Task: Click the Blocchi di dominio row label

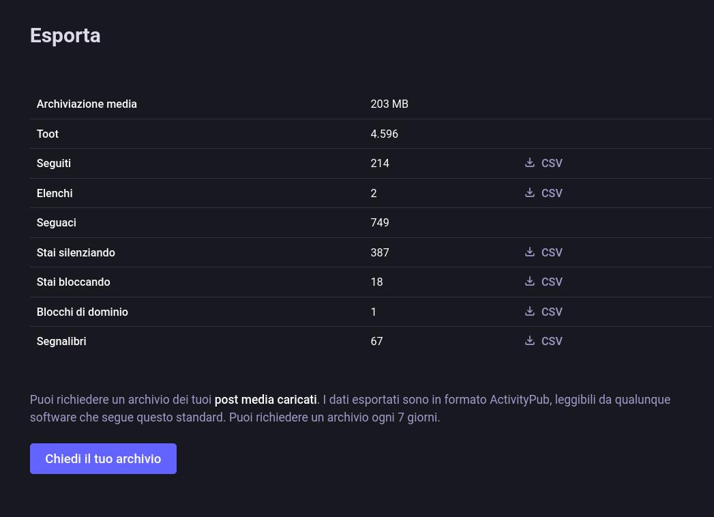Action: point(83,312)
